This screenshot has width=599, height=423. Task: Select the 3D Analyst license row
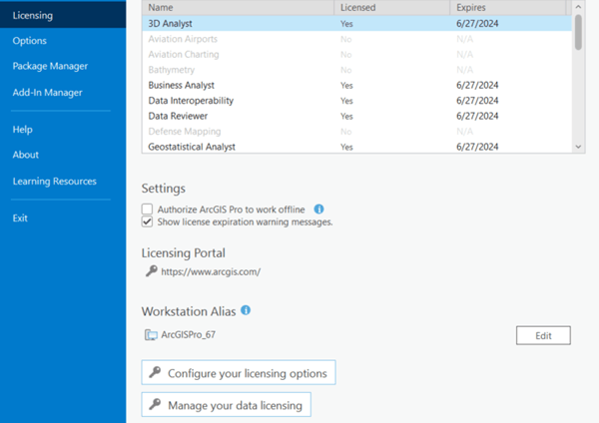[x=356, y=23]
